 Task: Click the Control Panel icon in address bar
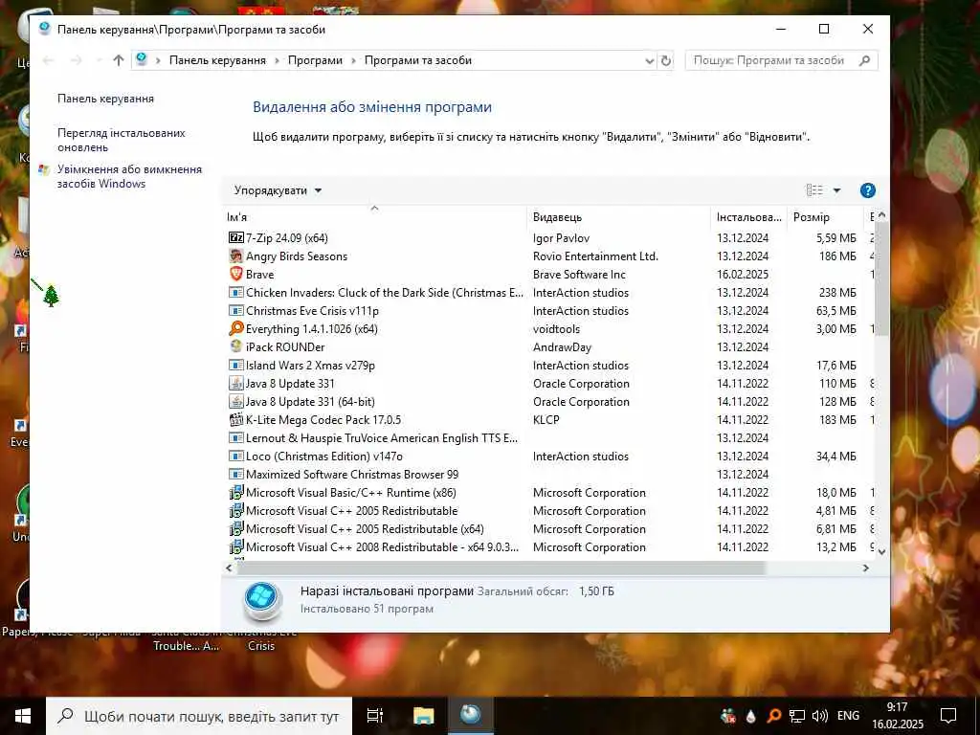coord(142,59)
